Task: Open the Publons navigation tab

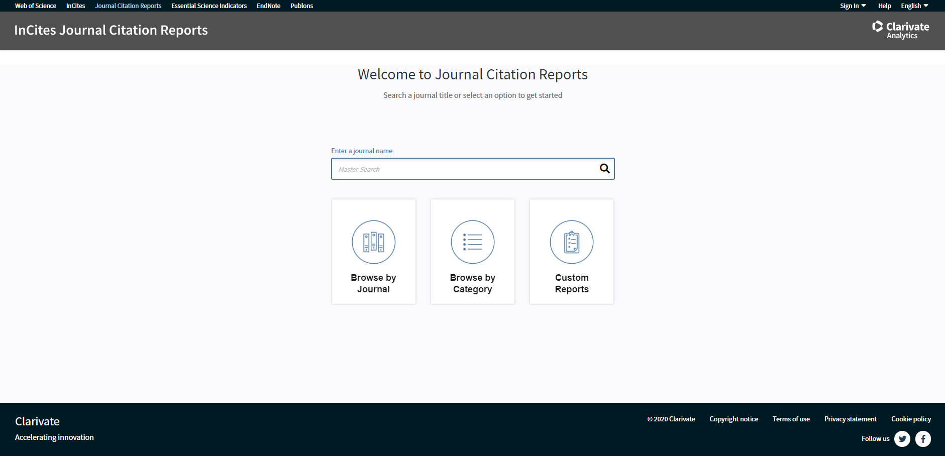Action: tap(301, 6)
